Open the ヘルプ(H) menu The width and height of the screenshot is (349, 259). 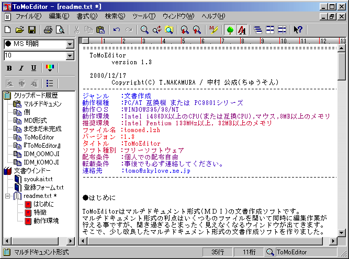coord(213,16)
